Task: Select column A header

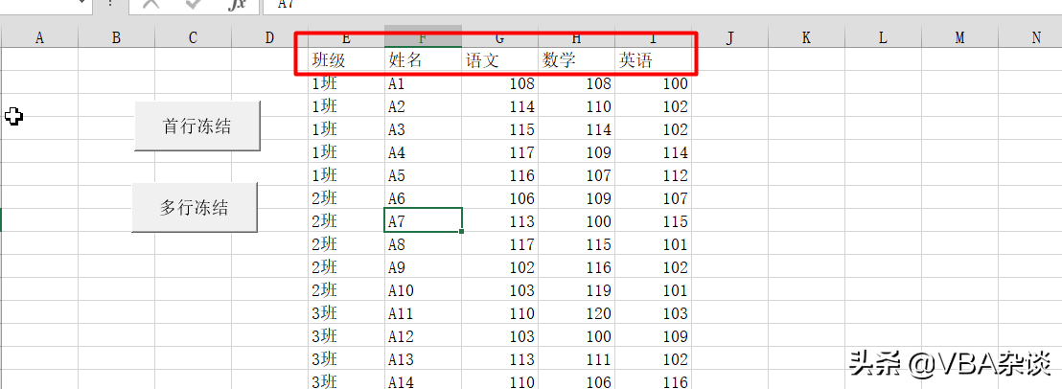Action: click(x=39, y=38)
